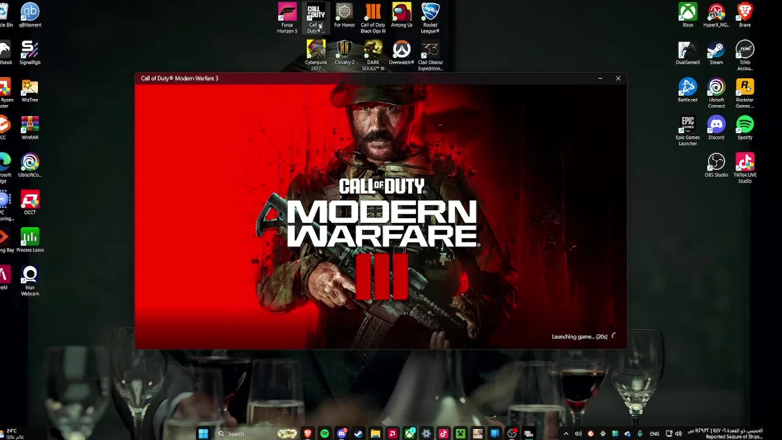The height and width of the screenshot is (440, 782).
Task: Open the Discord desktop shortcut
Action: coord(716,128)
